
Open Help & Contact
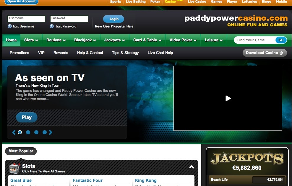pyautogui.click(x=90, y=53)
